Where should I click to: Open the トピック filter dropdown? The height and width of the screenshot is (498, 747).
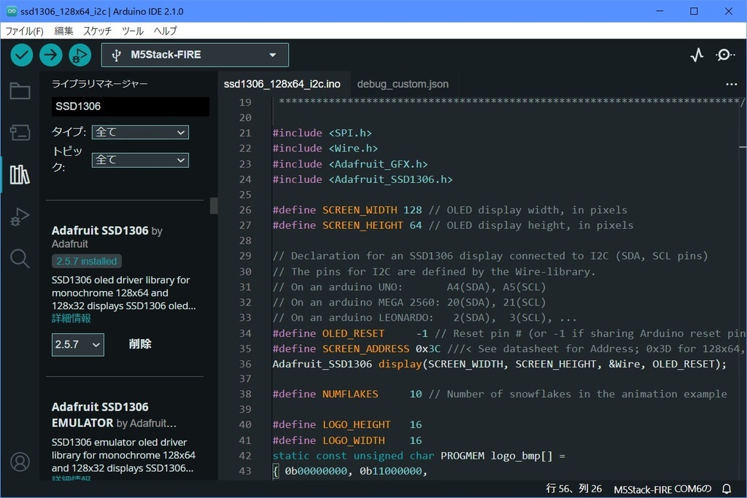140,160
